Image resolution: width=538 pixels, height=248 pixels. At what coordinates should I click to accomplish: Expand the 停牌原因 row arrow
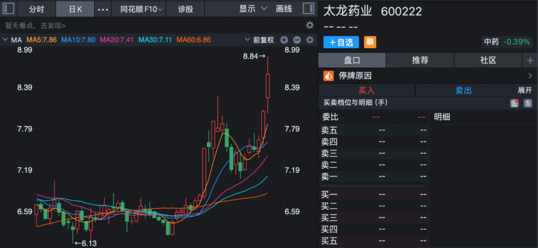pos(530,76)
